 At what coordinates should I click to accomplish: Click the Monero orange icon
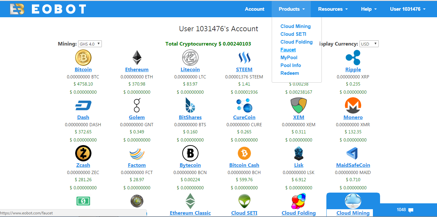coord(353,105)
